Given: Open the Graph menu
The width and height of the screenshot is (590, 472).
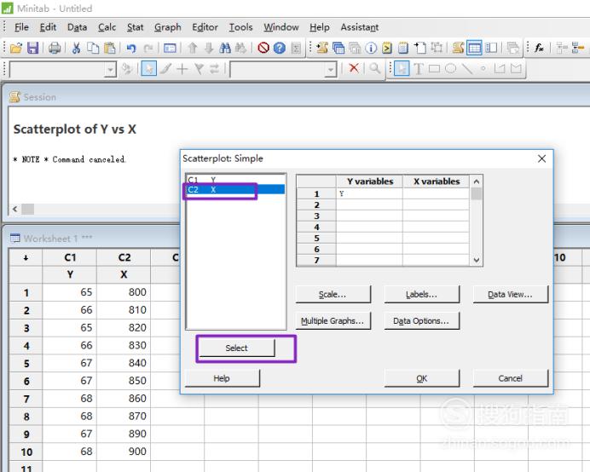Looking at the screenshot, I should pyautogui.click(x=168, y=27).
